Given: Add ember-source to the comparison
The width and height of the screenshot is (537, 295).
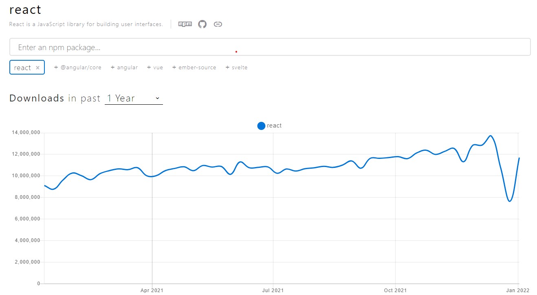Looking at the screenshot, I should coord(194,67).
